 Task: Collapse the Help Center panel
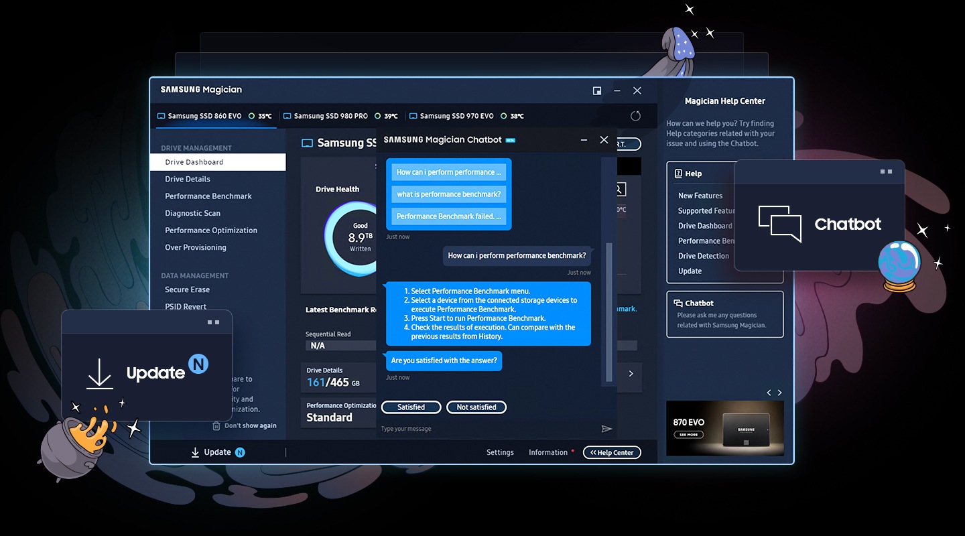click(x=611, y=452)
